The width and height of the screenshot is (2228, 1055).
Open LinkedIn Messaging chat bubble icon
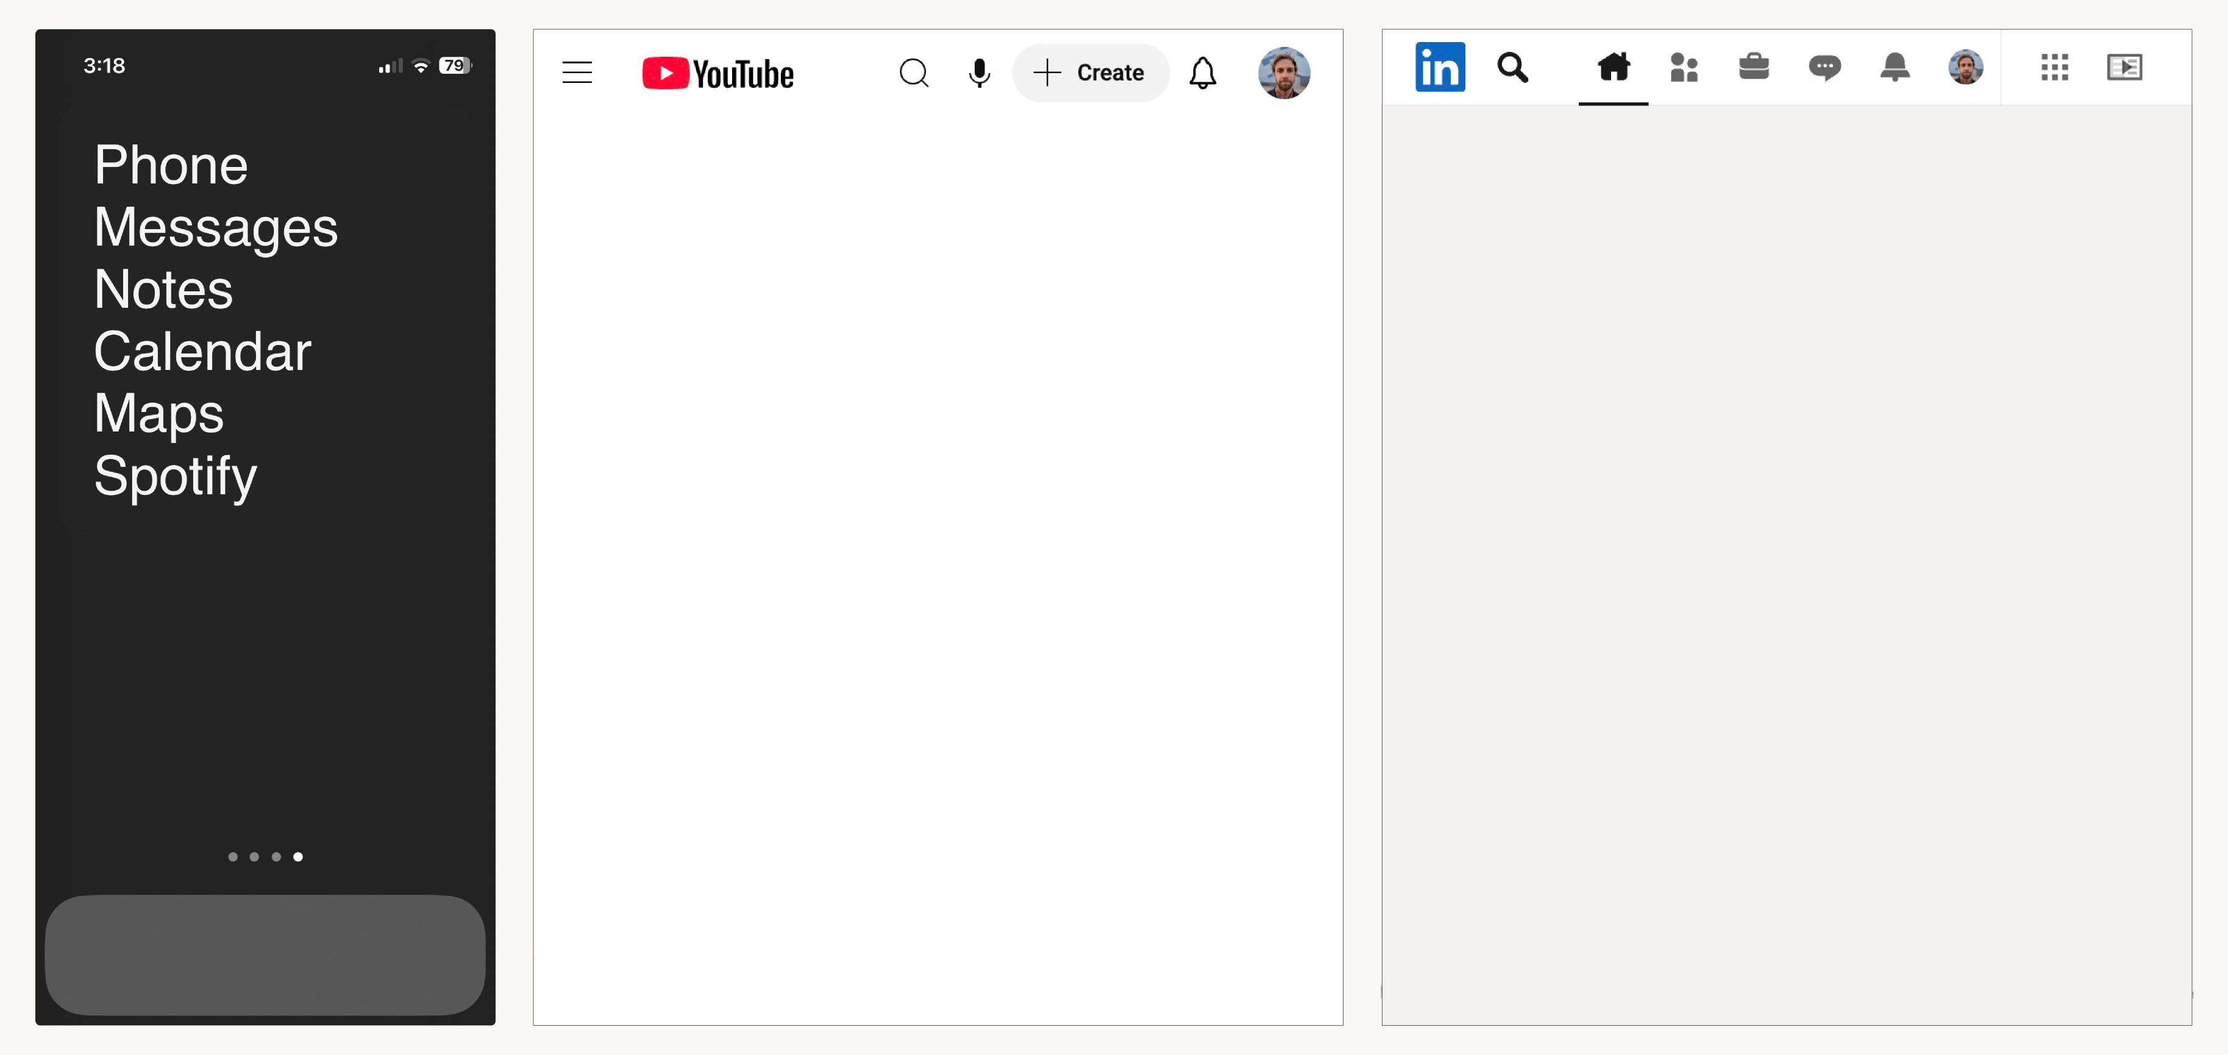click(1824, 66)
